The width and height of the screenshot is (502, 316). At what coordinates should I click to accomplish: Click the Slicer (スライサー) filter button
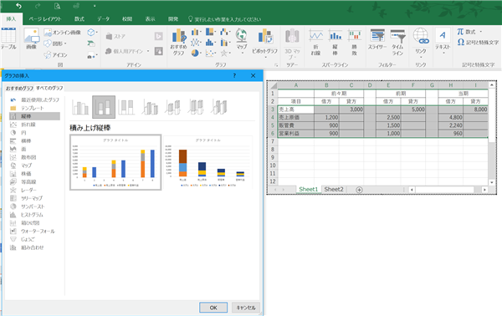[x=377, y=39]
